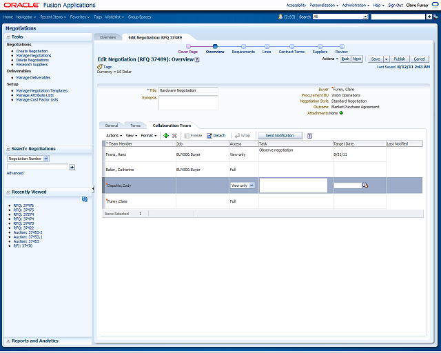
Task: Click the negotiation number search field
Action: coord(37,167)
